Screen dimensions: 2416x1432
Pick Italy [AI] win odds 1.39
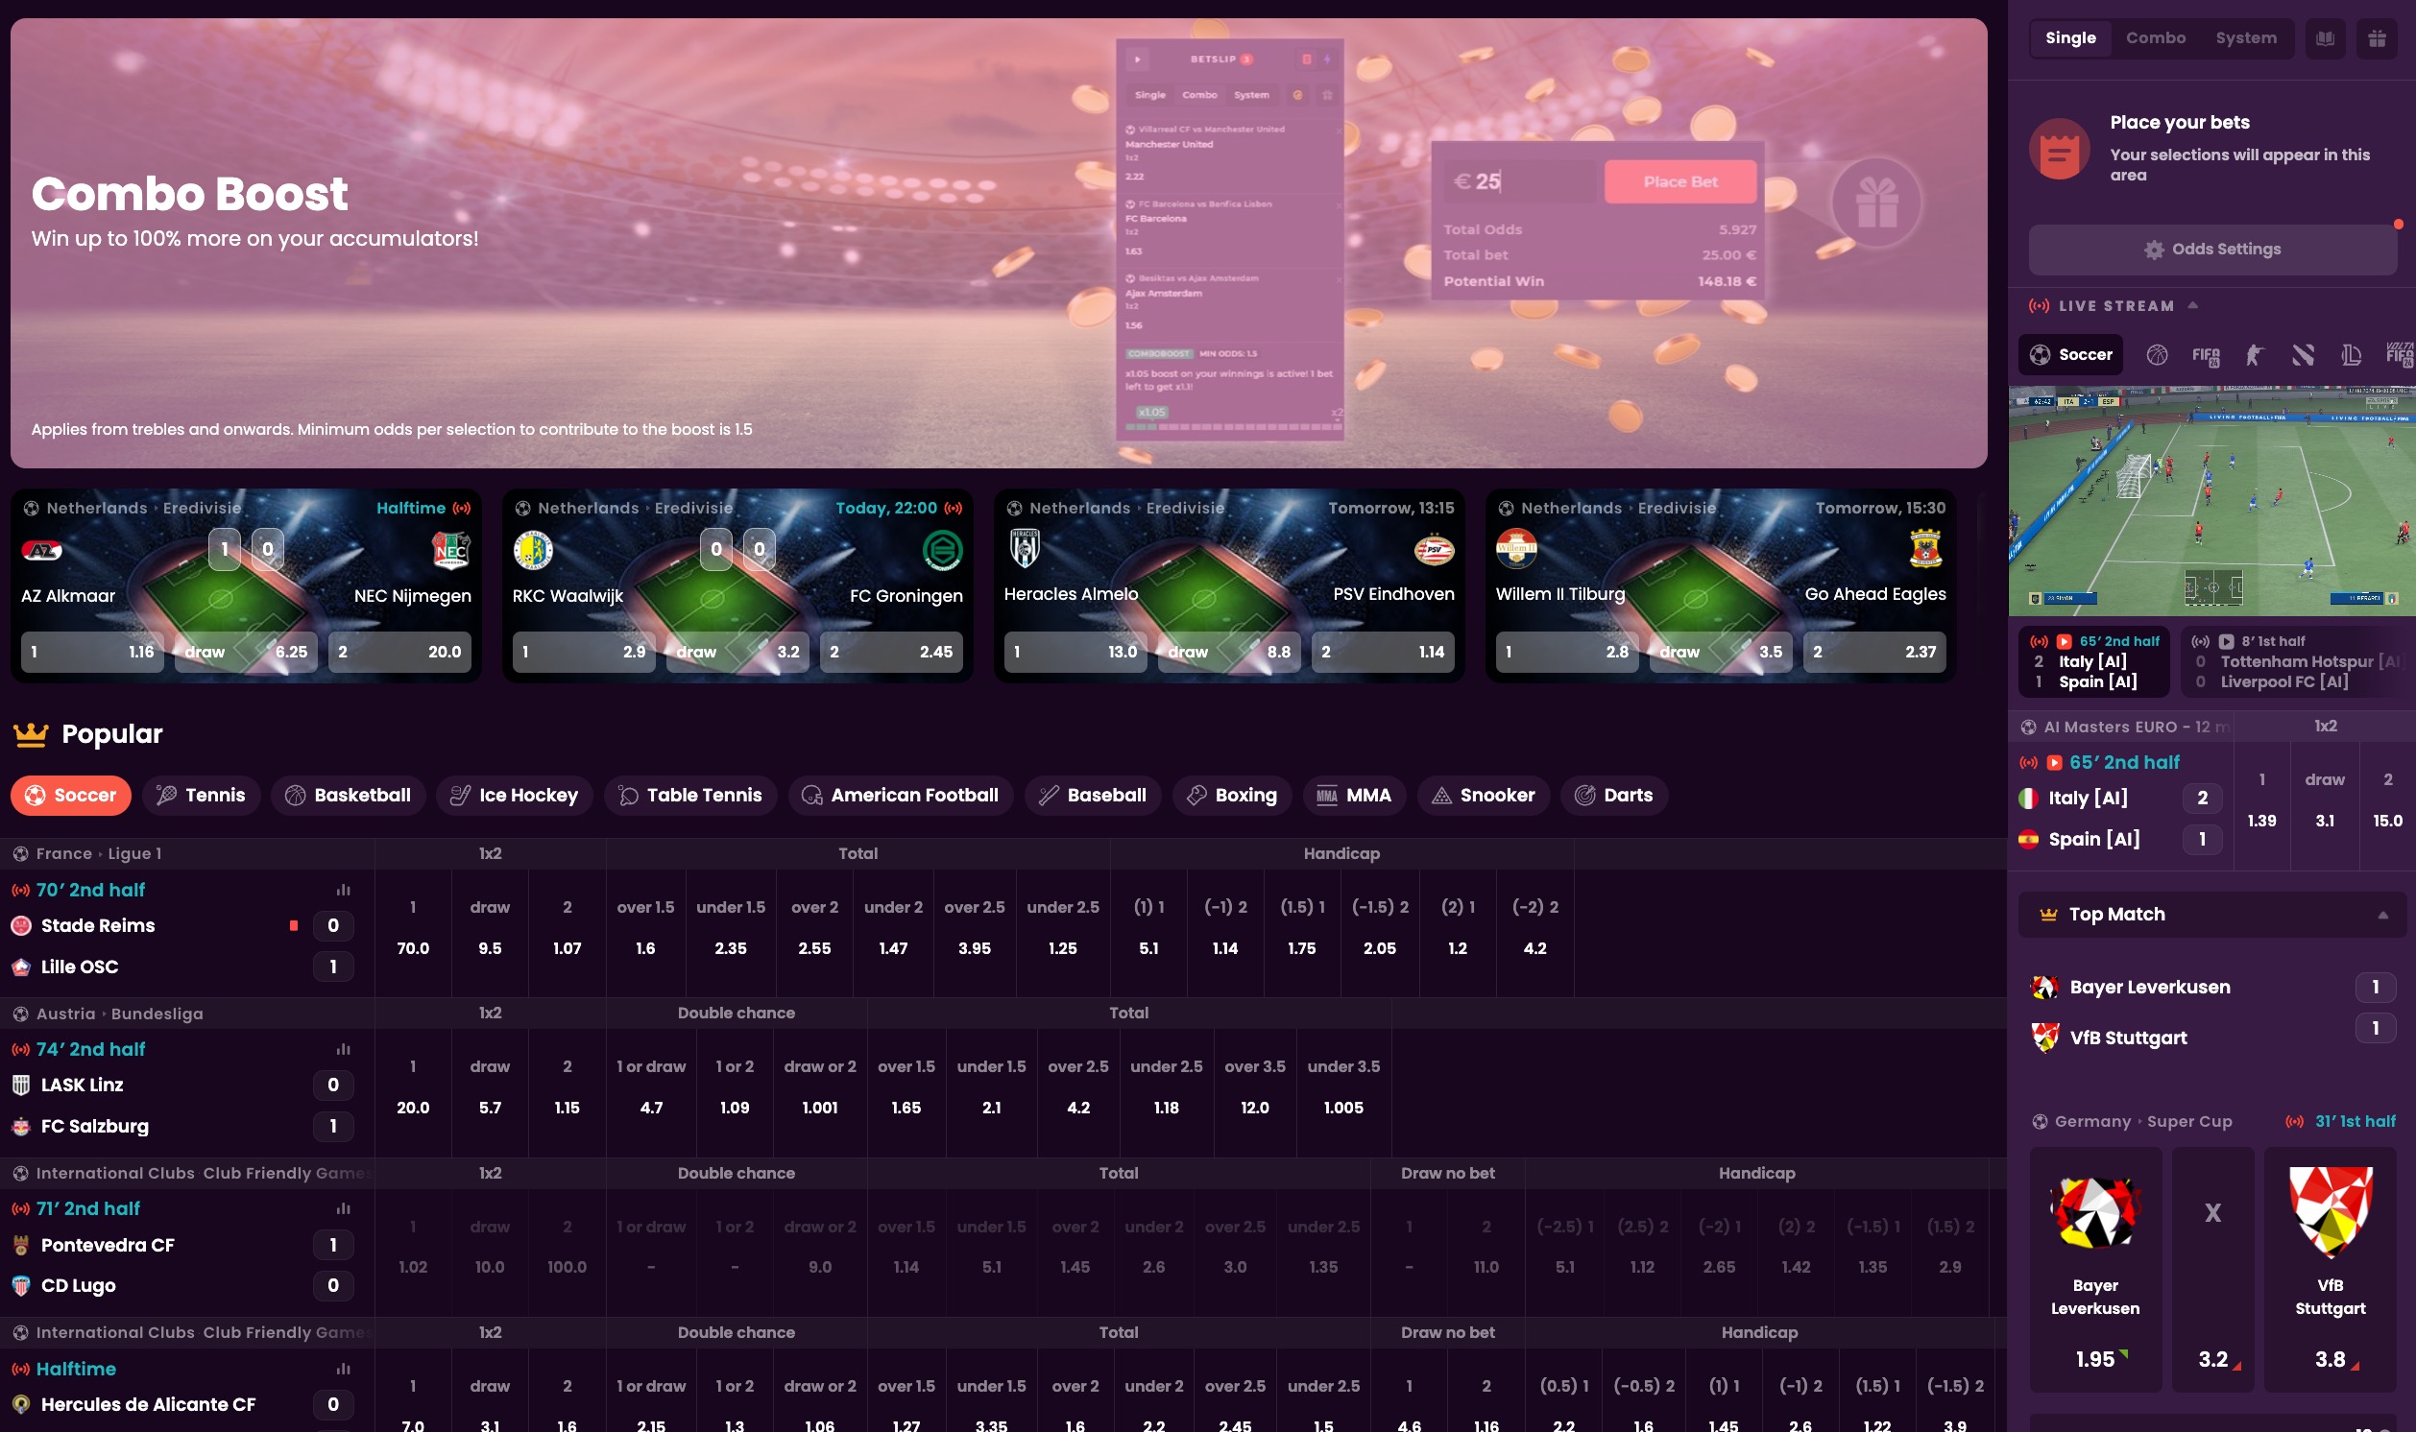pos(2261,806)
